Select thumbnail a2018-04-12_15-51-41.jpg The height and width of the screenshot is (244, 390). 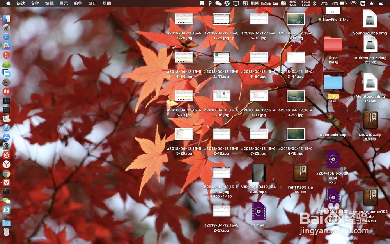coord(221,57)
